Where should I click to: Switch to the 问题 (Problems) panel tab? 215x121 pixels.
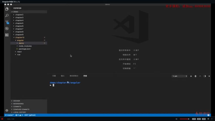pos(54,76)
